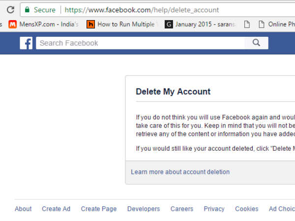Click the address bar URL
Screen dimensions: 295x221
coord(143,10)
